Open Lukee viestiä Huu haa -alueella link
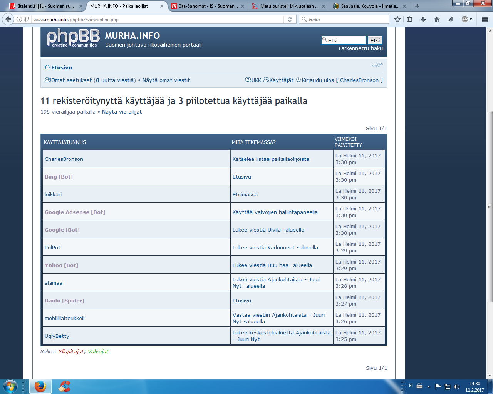The image size is (493, 394). [x=272, y=265]
